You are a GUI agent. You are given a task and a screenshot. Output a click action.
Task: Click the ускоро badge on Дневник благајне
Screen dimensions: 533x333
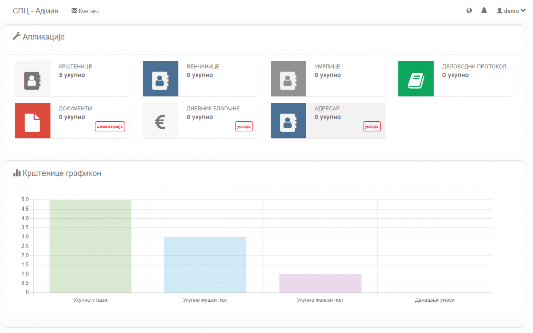[x=244, y=126]
